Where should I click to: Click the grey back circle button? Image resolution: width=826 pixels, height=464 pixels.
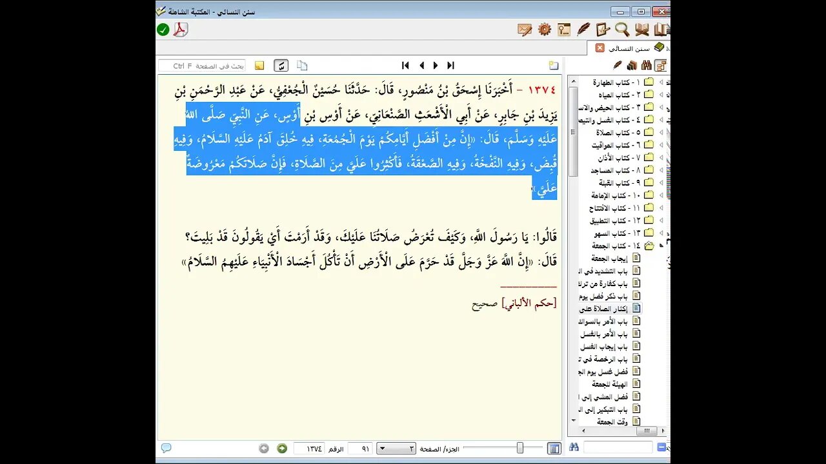pos(264,448)
